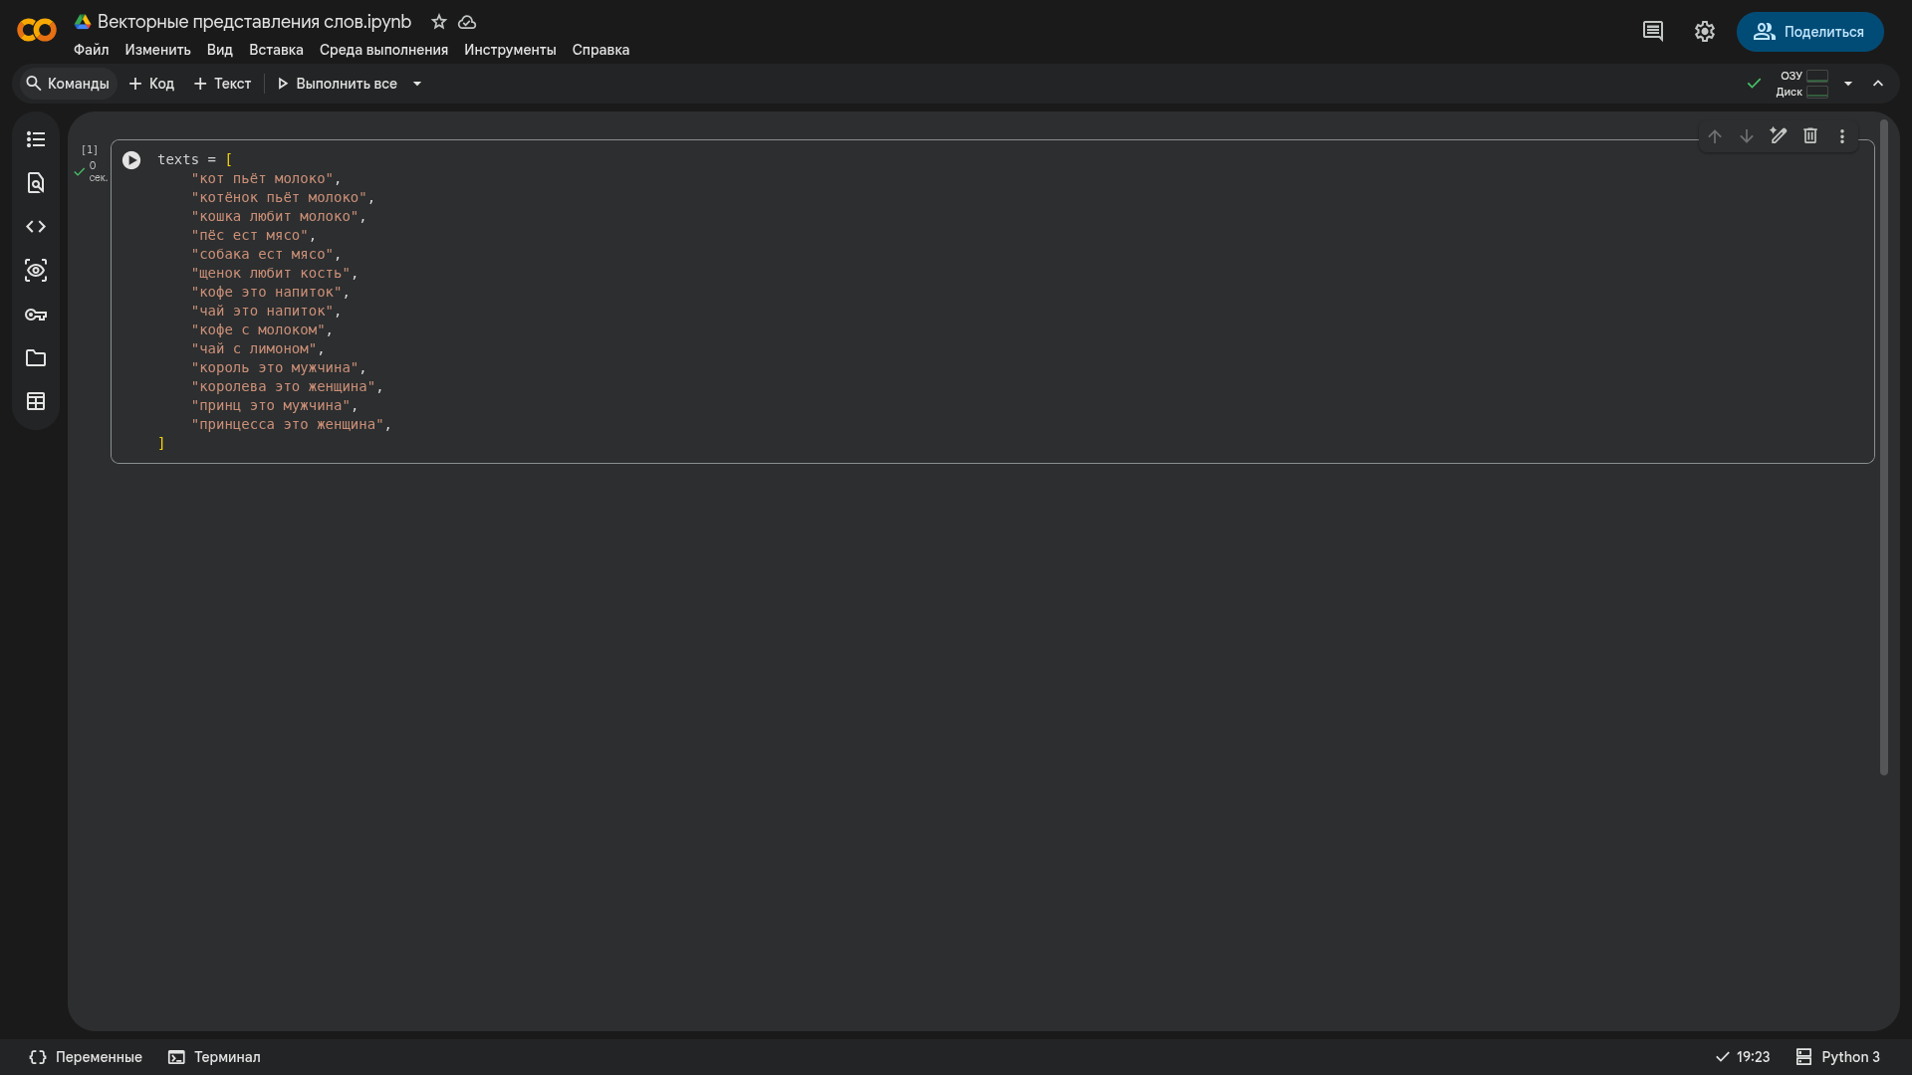Open Переменные panel
This screenshot has height=1075, width=1912.
[x=86, y=1057]
